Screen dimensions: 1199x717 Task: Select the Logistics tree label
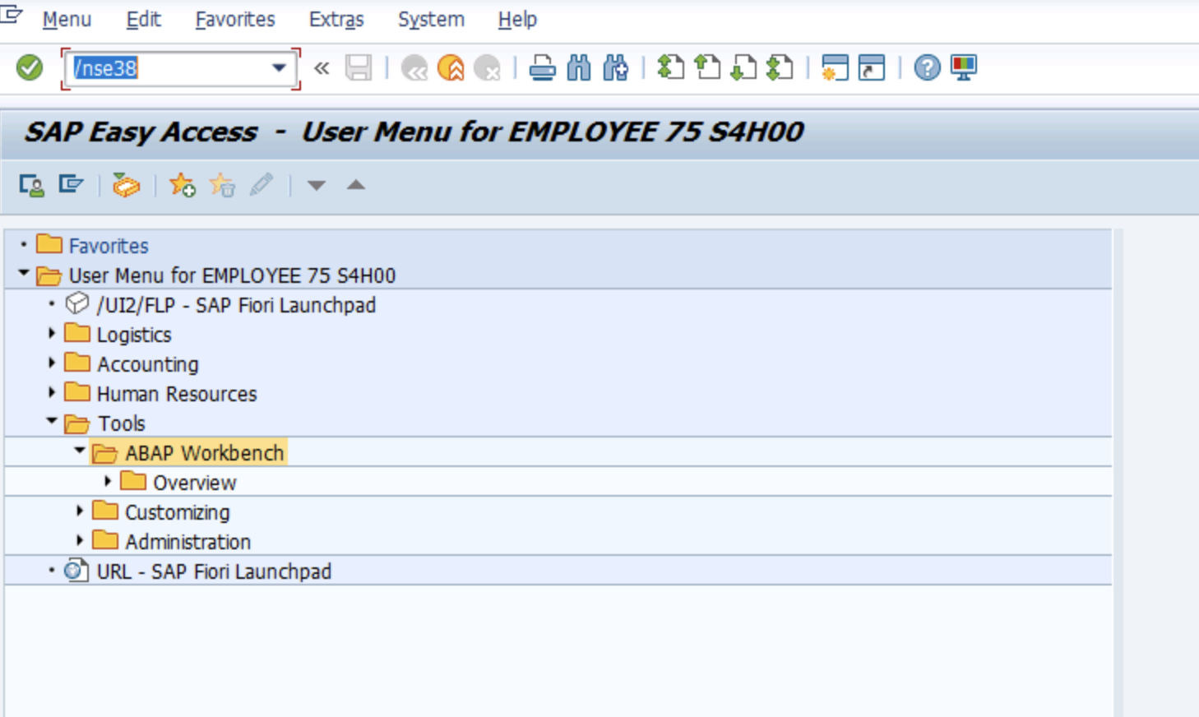point(134,335)
